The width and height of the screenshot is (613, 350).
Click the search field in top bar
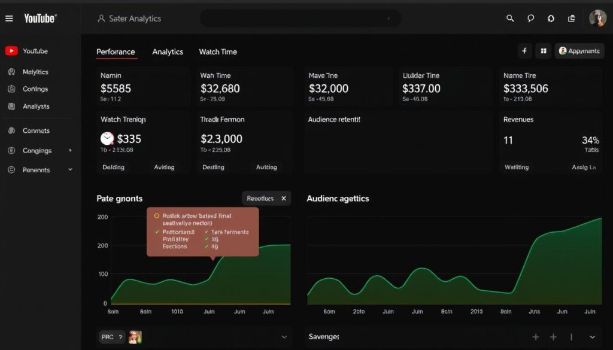tap(299, 19)
